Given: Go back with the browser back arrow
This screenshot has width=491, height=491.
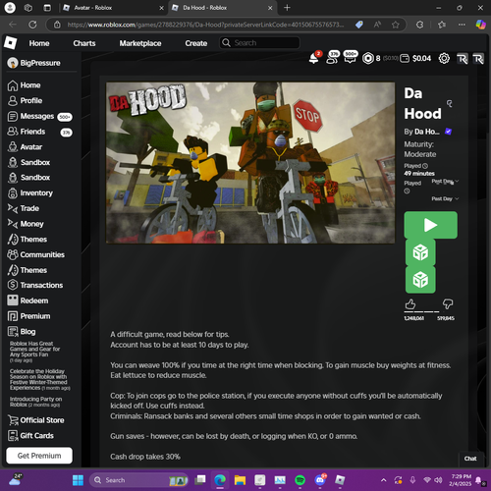Looking at the screenshot, I should point(13,25).
